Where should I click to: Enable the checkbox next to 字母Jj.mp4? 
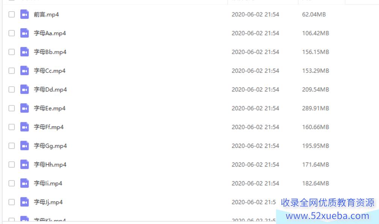point(12,202)
